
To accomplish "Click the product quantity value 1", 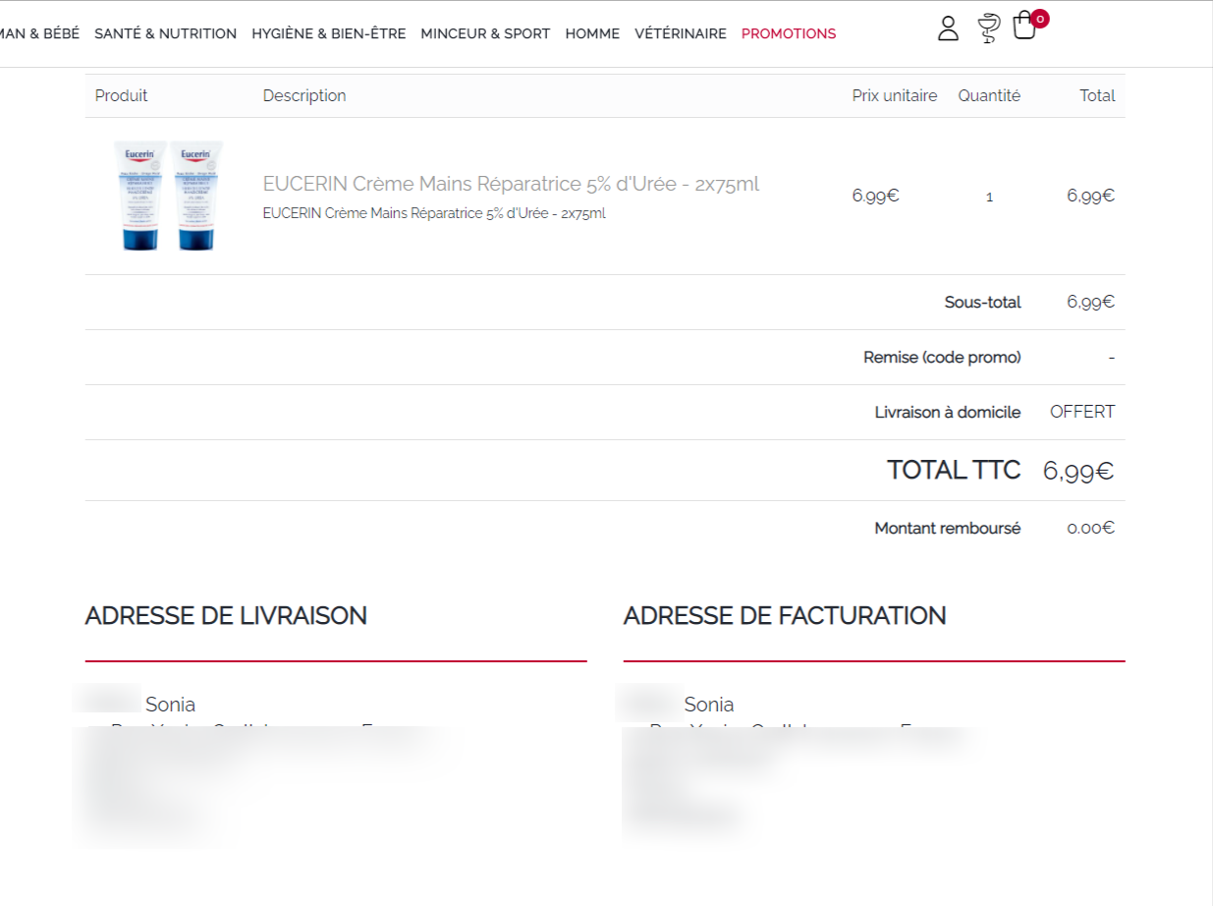I will tap(989, 197).
